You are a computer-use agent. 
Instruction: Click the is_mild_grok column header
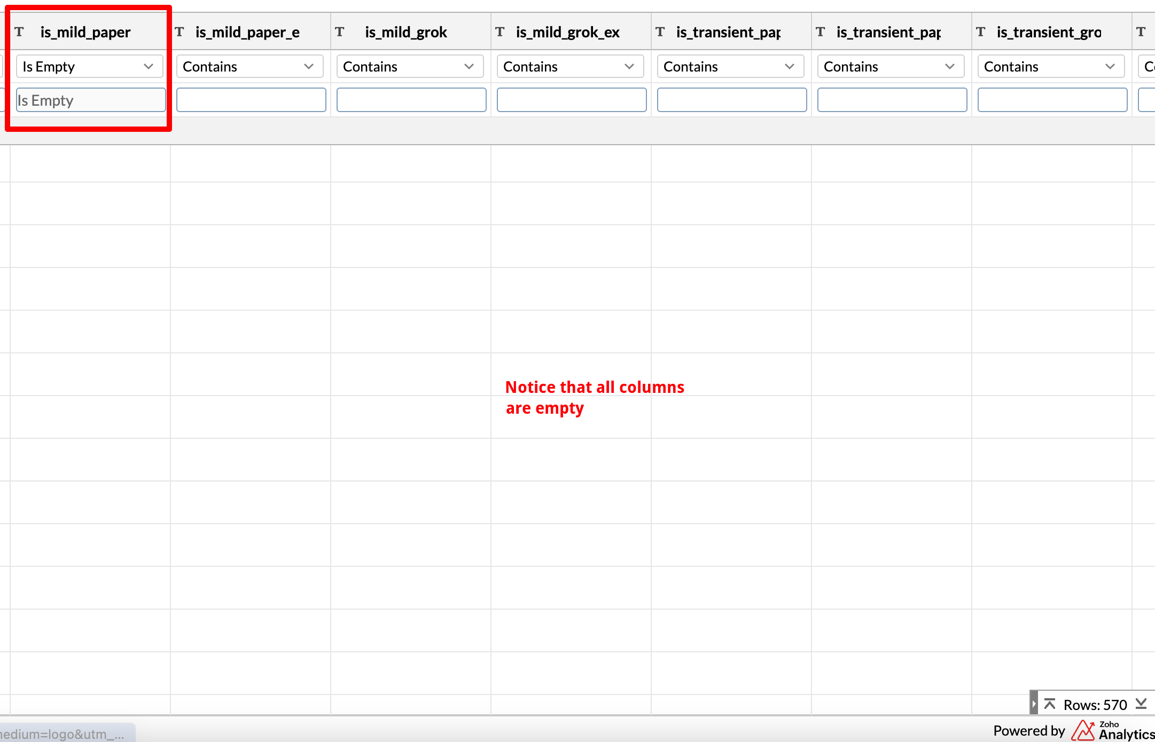tap(406, 32)
